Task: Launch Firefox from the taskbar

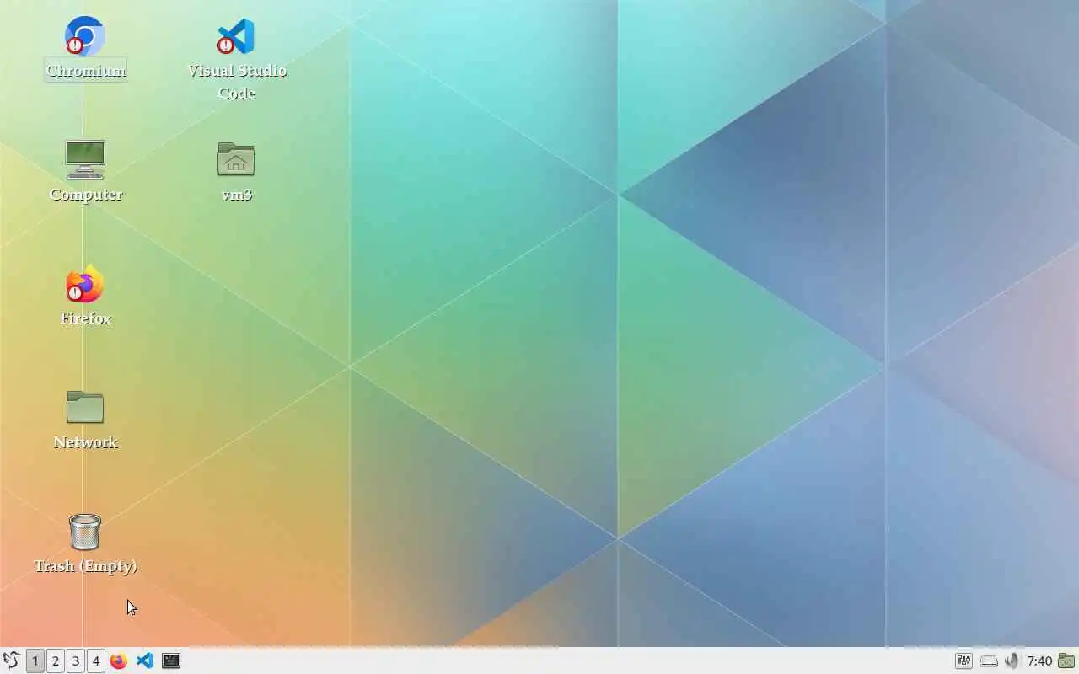Action: click(119, 661)
